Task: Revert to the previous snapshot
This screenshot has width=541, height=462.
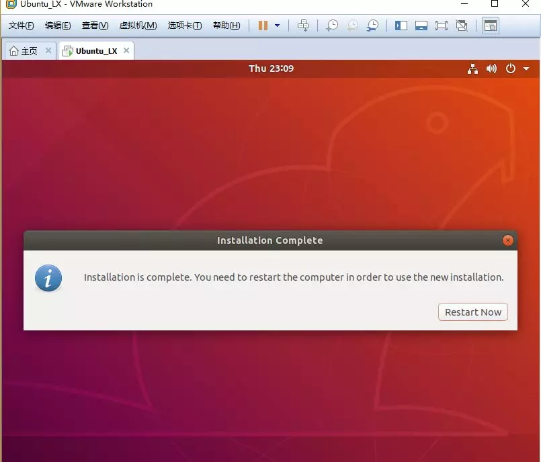Action: tap(352, 26)
